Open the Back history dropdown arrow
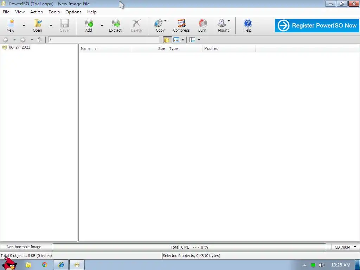 tap(14, 40)
